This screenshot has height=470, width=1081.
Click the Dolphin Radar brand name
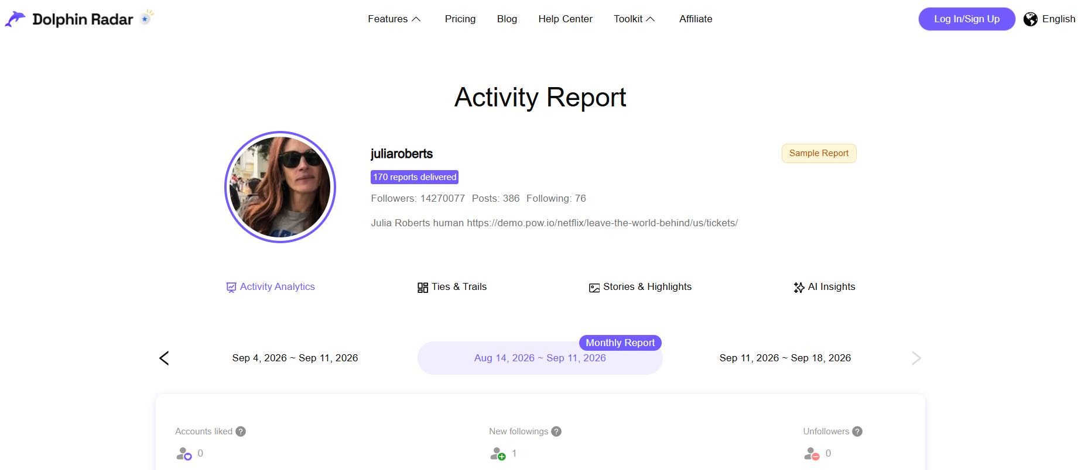83,19
